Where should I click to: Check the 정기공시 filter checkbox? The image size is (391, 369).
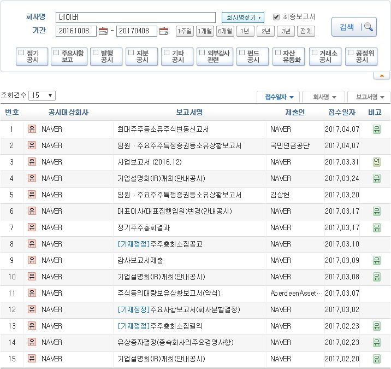[x=21, y=52]
